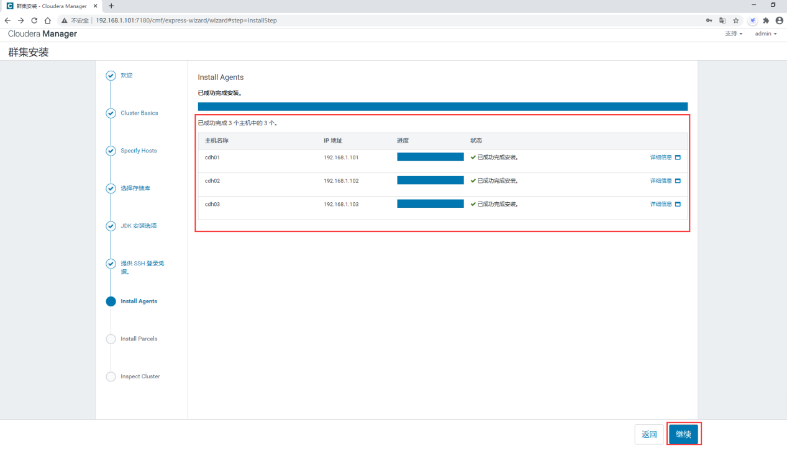This screenshot has height=449, width=787.
Task: Click the 欢迎 step checkmark circle
Action: tap(111, 76)
